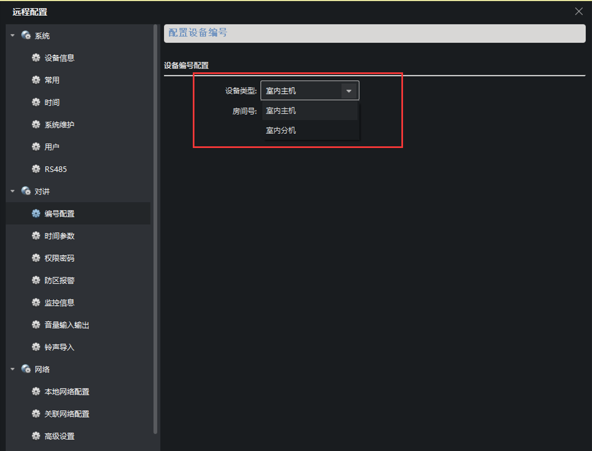This screenshot has width=592, height=451.
Task: Click the 房间号 field label
Action: 245,111
